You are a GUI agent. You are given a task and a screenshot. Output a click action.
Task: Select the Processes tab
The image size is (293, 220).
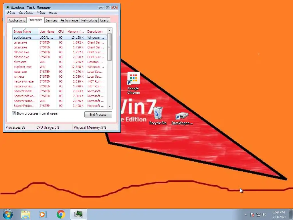click(35, 20)
